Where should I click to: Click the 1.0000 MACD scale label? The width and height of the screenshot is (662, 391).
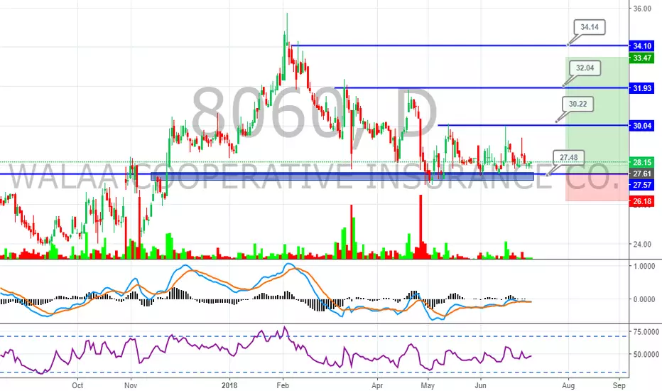644,266
